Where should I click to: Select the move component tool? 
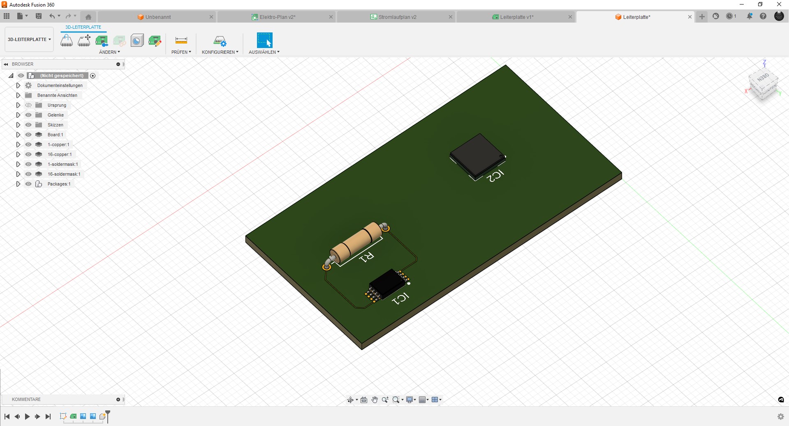tap(84, 40)
